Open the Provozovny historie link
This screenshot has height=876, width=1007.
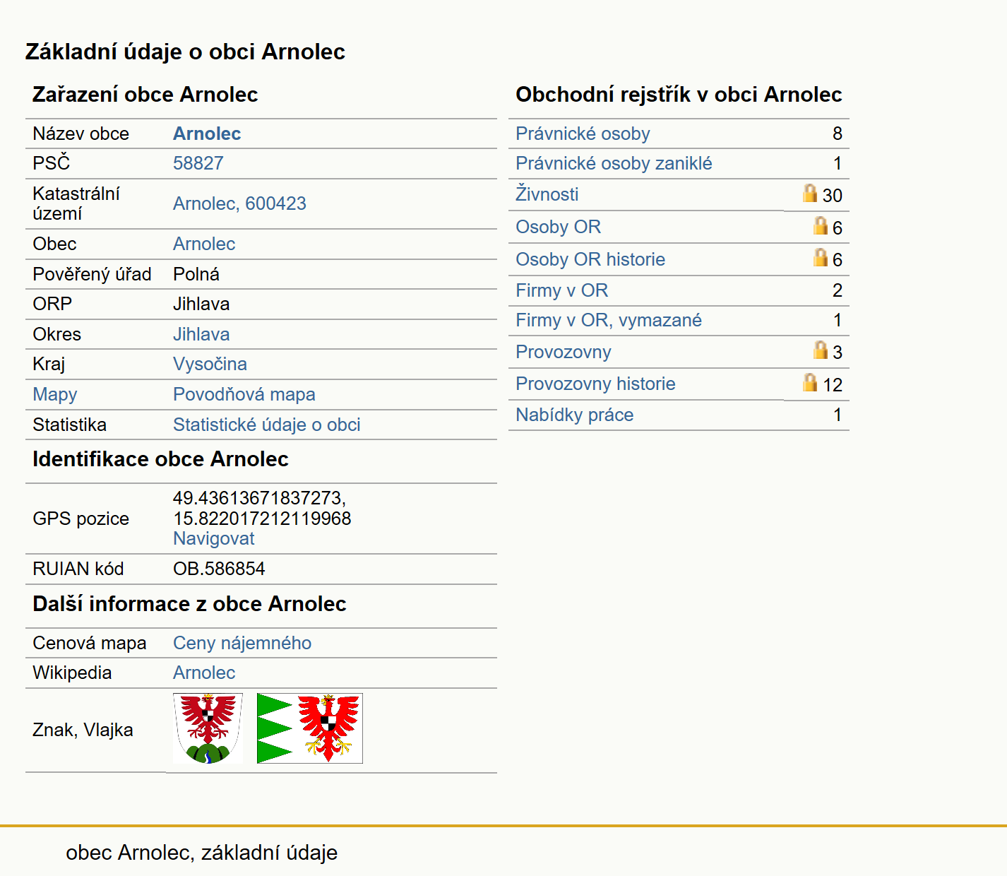click(x=595, y=384)
